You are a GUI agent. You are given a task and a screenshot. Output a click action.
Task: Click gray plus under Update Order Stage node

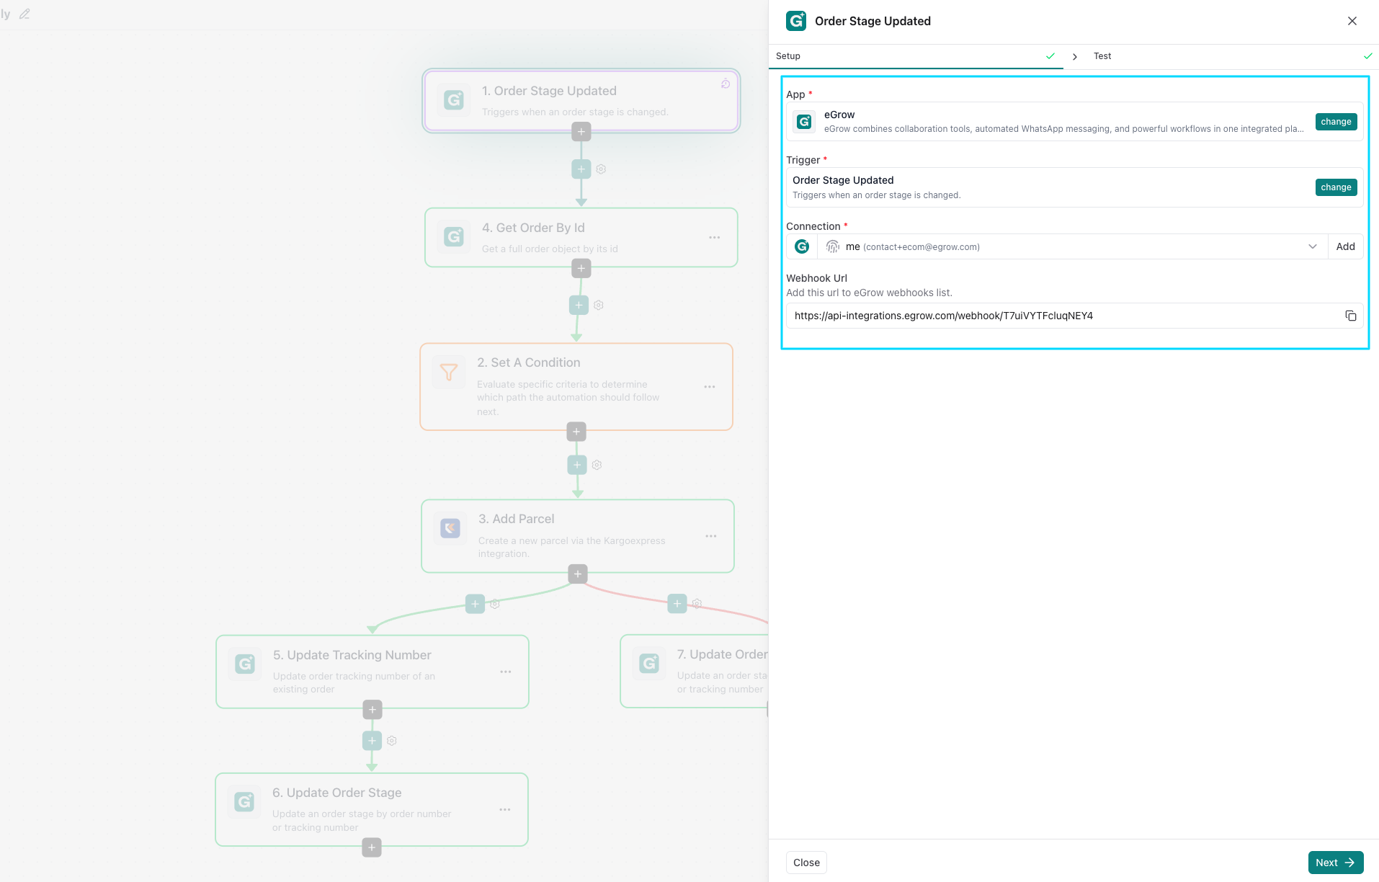tap(372, 848)
